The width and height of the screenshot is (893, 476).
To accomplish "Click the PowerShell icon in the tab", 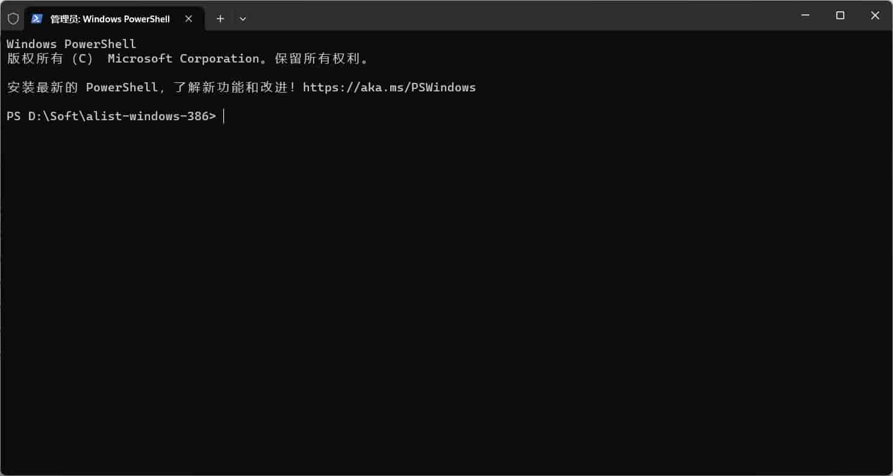I will [x=37, y=19].
